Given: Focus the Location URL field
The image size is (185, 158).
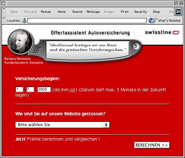Looking at the screenshot, I should pos(87,21).
